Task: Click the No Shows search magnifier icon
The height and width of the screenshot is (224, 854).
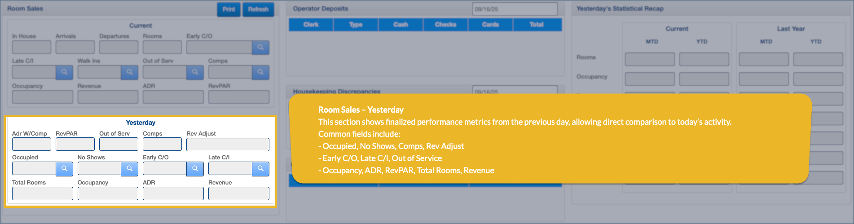Action: tap(129, 169)
